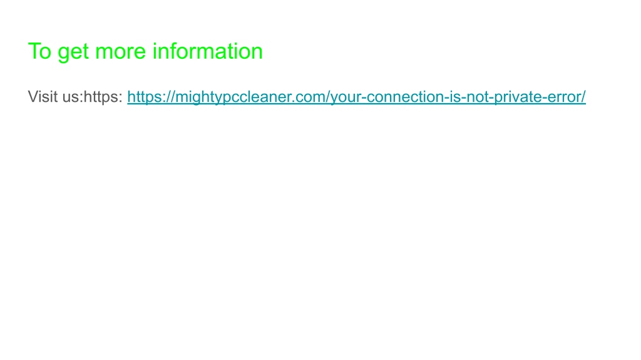Click the word 'Visit' in body text

point(43,97)
